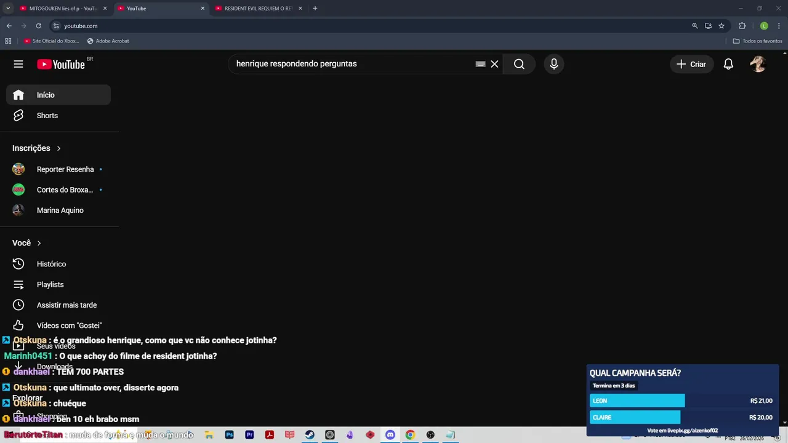This screenshot has height=443, width=788.
Task: Open the Marina Aquino channel
Action: (x=58, y=210)
